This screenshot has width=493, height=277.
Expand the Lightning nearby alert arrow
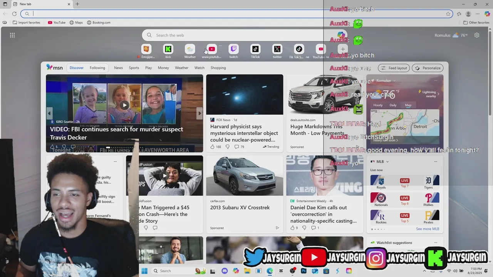point(438,94)
